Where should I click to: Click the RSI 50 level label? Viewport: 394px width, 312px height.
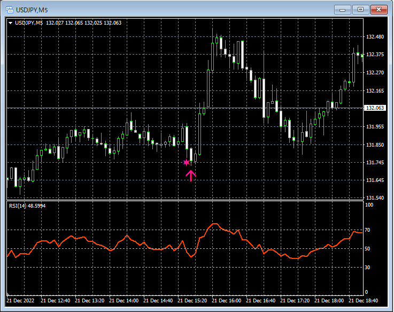(x=367, y=249)
